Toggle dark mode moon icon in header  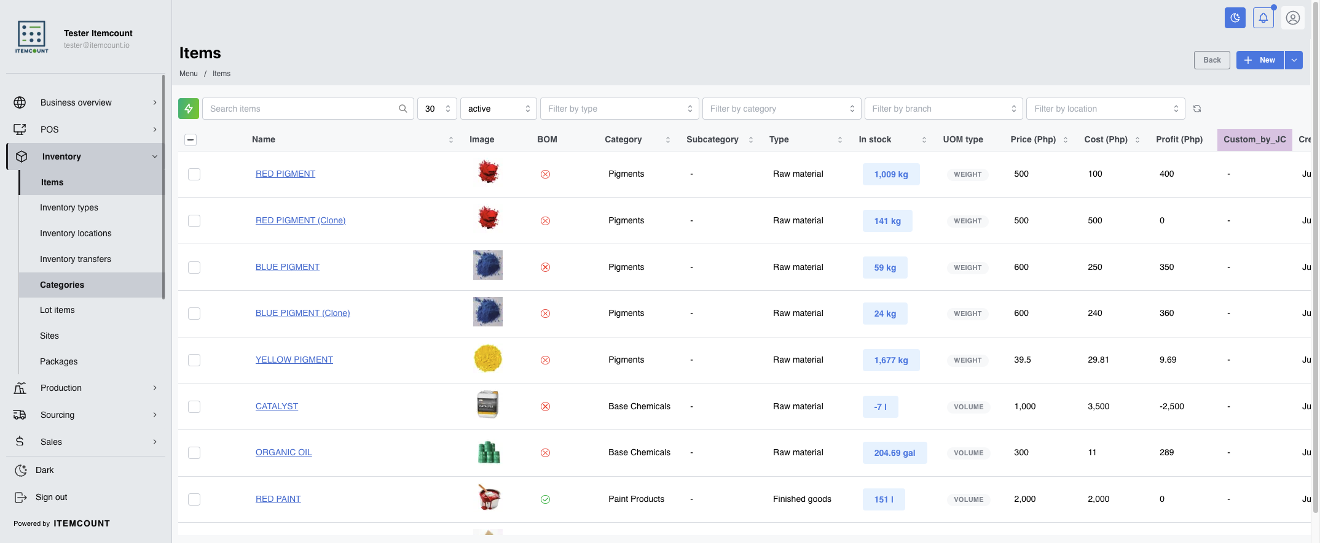1235,18
